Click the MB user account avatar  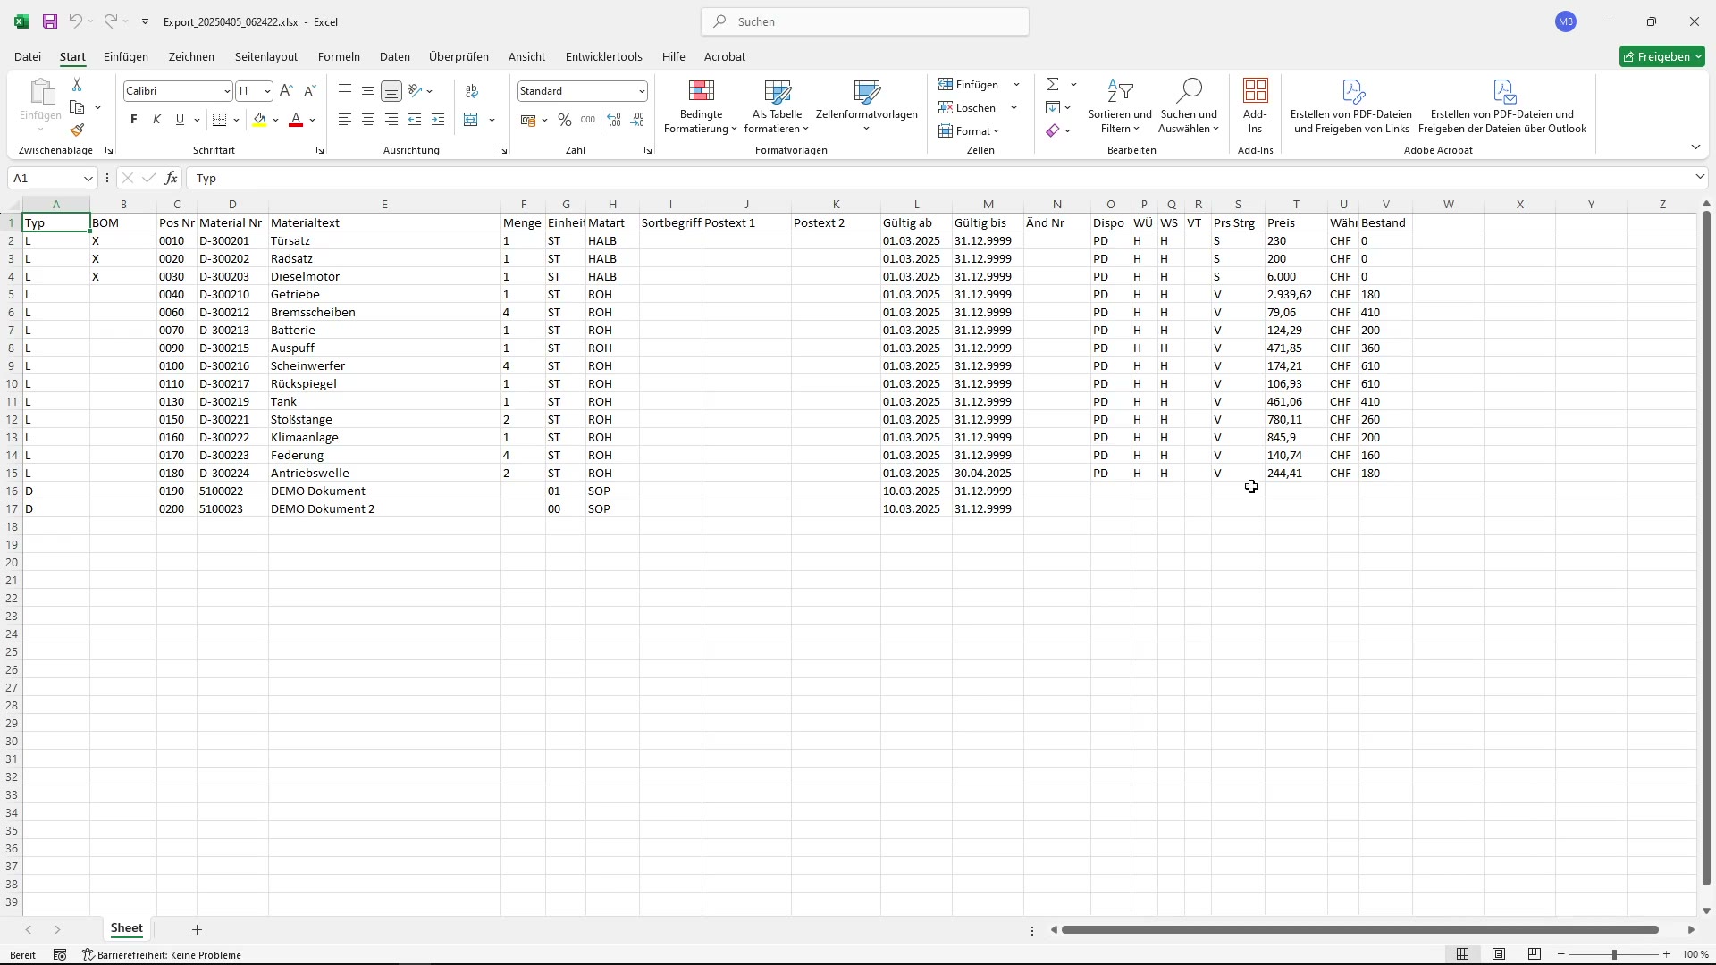coord(1566,21)
